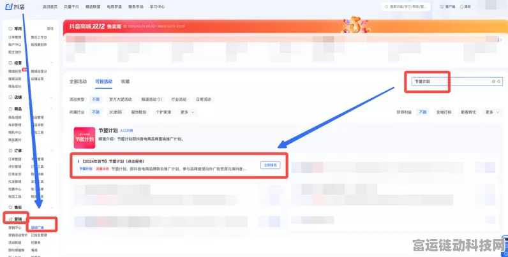Click the 订单 section icon
The image size is (508, 257).
pyautogui.click(x=10, y=151)
